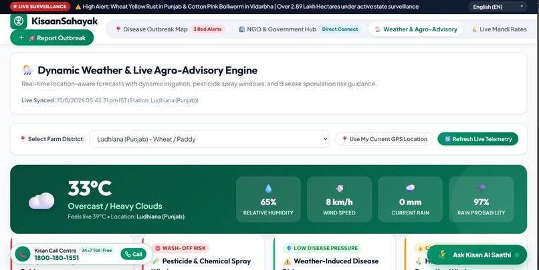Click the pin icon next to Select Farm District

click(23, 139)
